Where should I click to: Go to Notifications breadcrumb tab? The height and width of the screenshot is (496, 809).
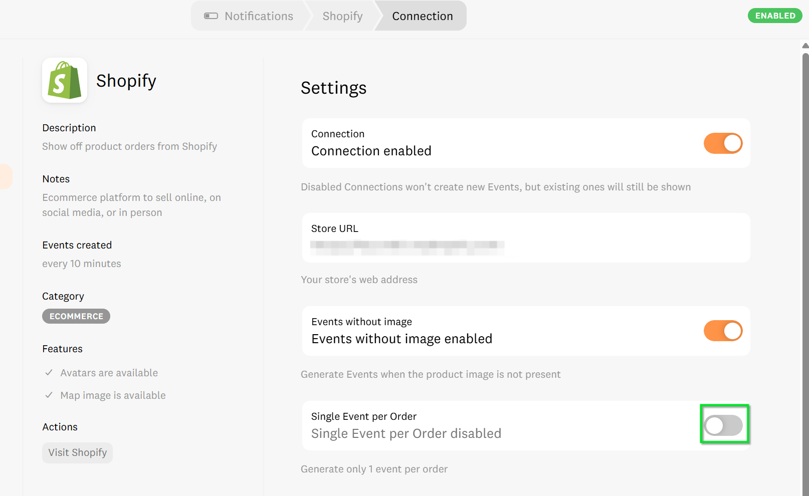coord(259,16)
